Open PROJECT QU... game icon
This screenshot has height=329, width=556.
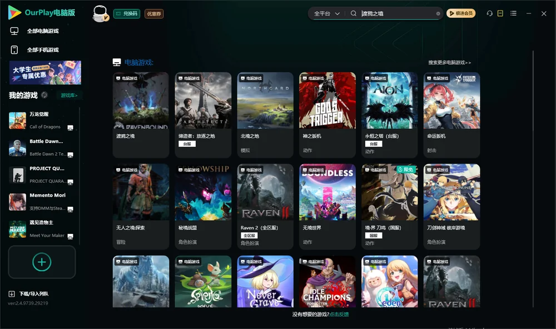tap(17, 175)
